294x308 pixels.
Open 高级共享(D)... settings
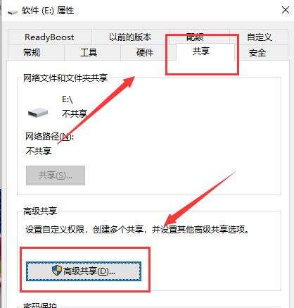(x=84, y=271)
